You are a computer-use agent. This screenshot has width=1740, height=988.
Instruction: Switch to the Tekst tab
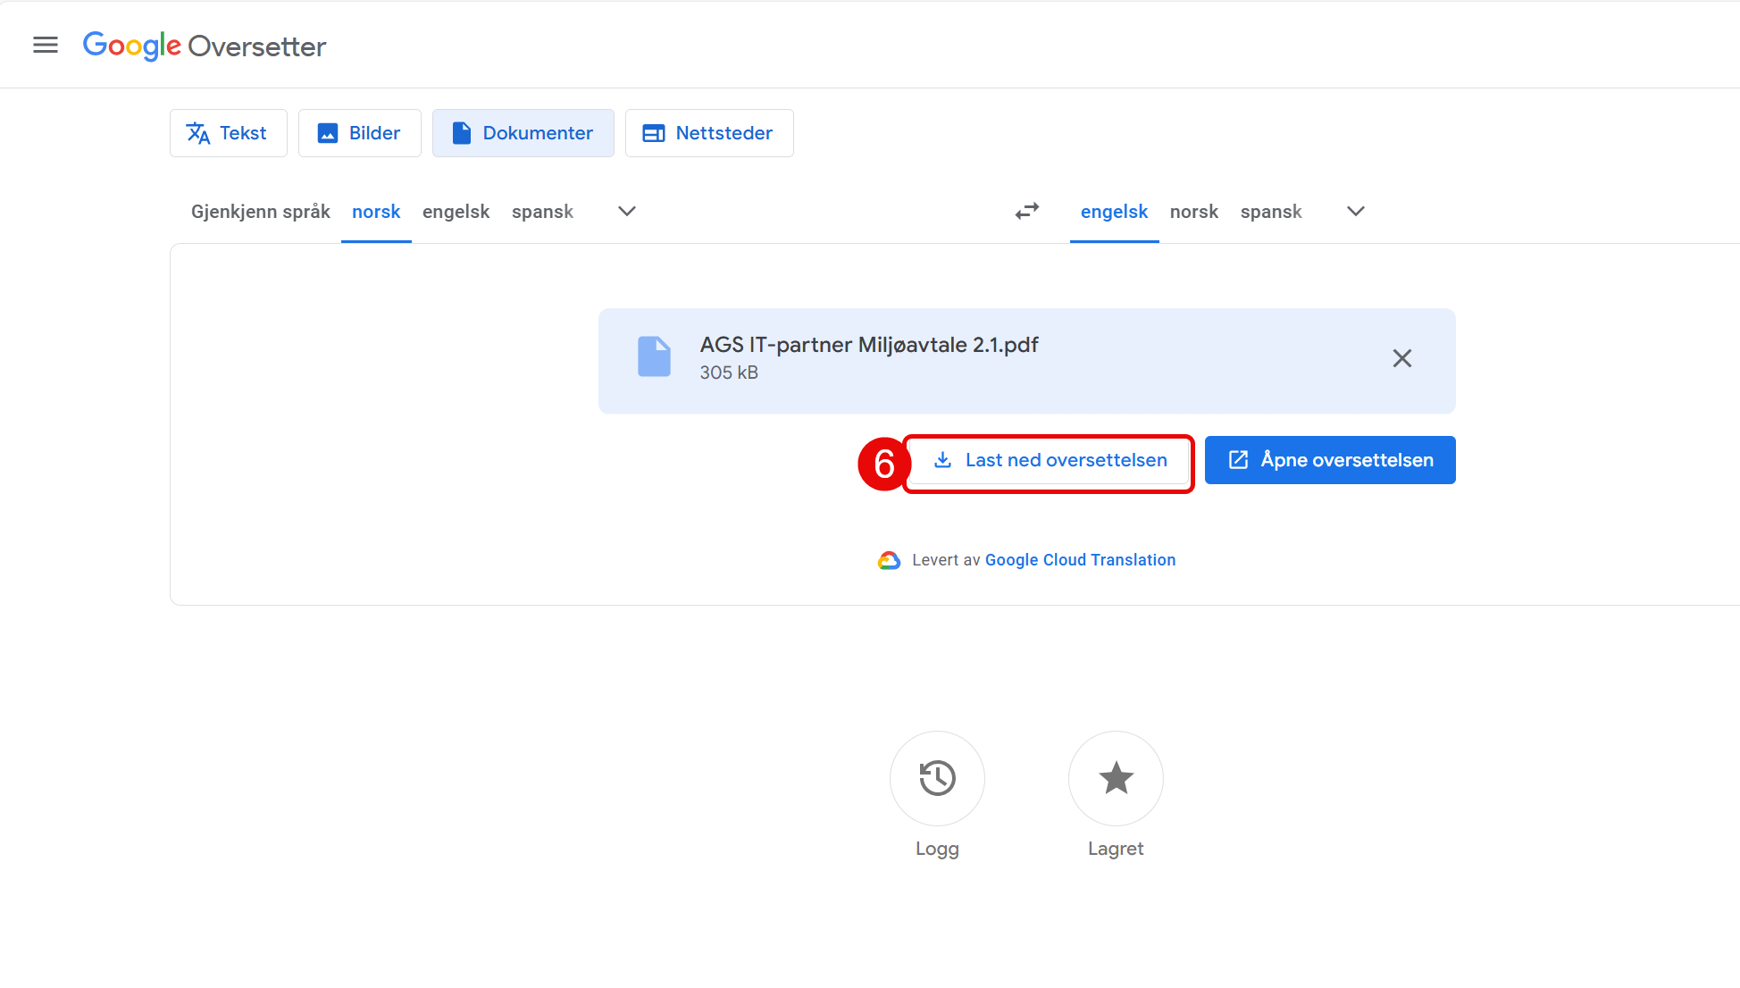point(228,133)
